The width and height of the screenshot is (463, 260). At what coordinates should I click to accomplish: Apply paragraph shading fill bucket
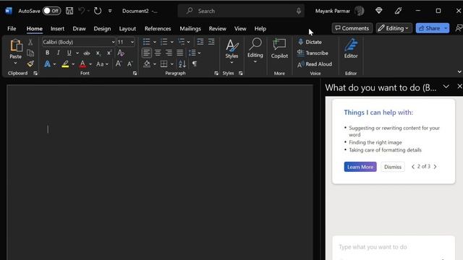click(147, 64)
